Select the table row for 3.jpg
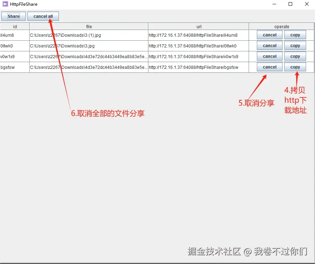The image size is (315, 264). 88,45
